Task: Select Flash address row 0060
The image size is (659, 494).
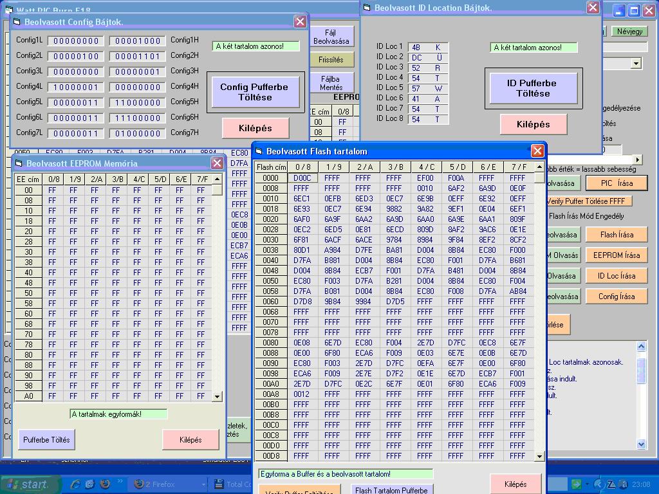Action: coord(271,302)
